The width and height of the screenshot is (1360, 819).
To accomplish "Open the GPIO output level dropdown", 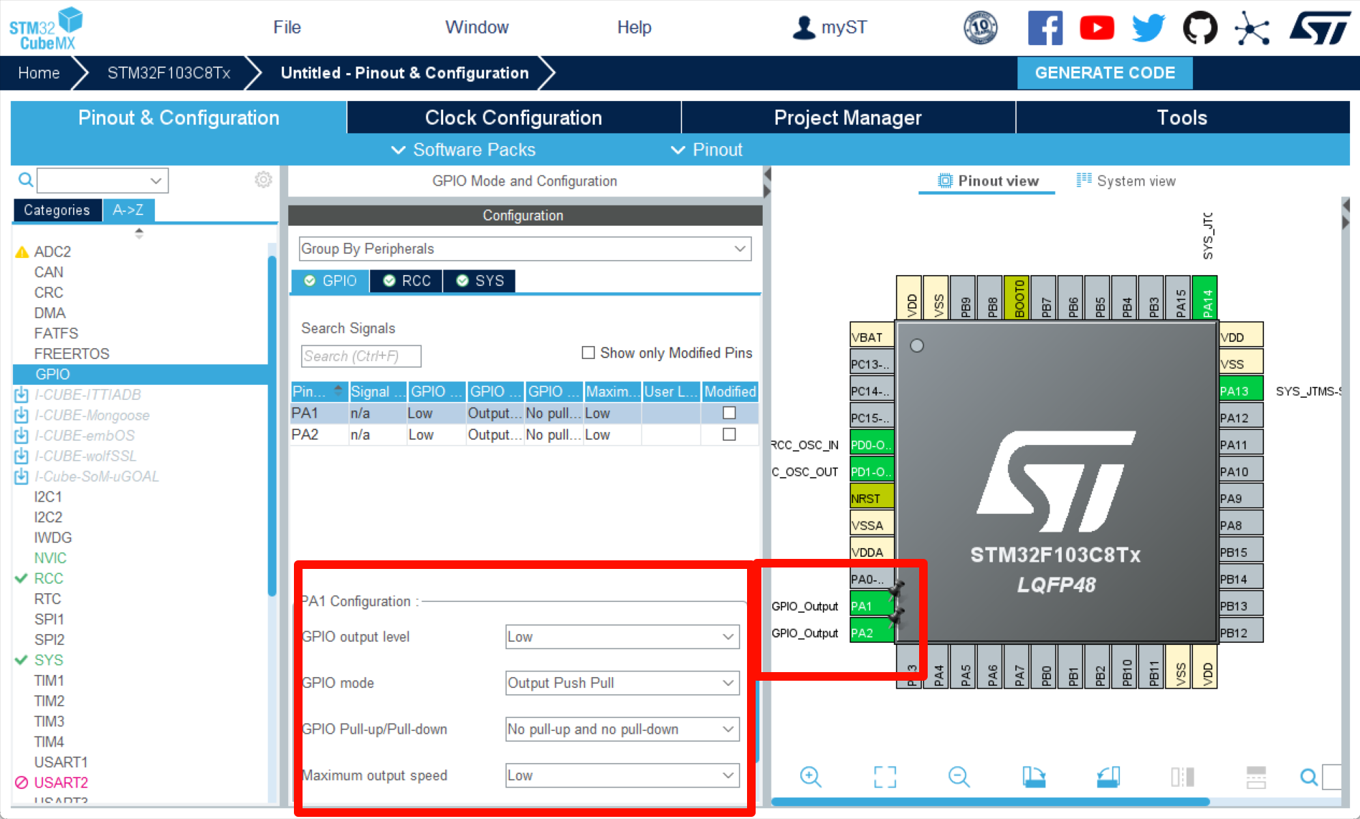I will click(622, 637).
